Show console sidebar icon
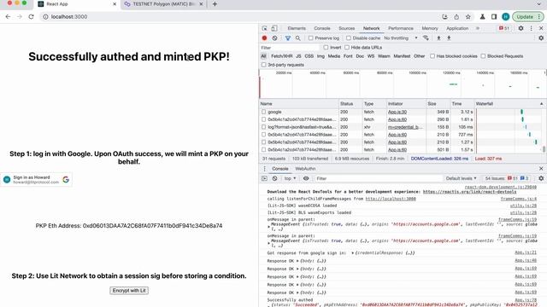Screen dimensions: 547x307 [264, 178]
